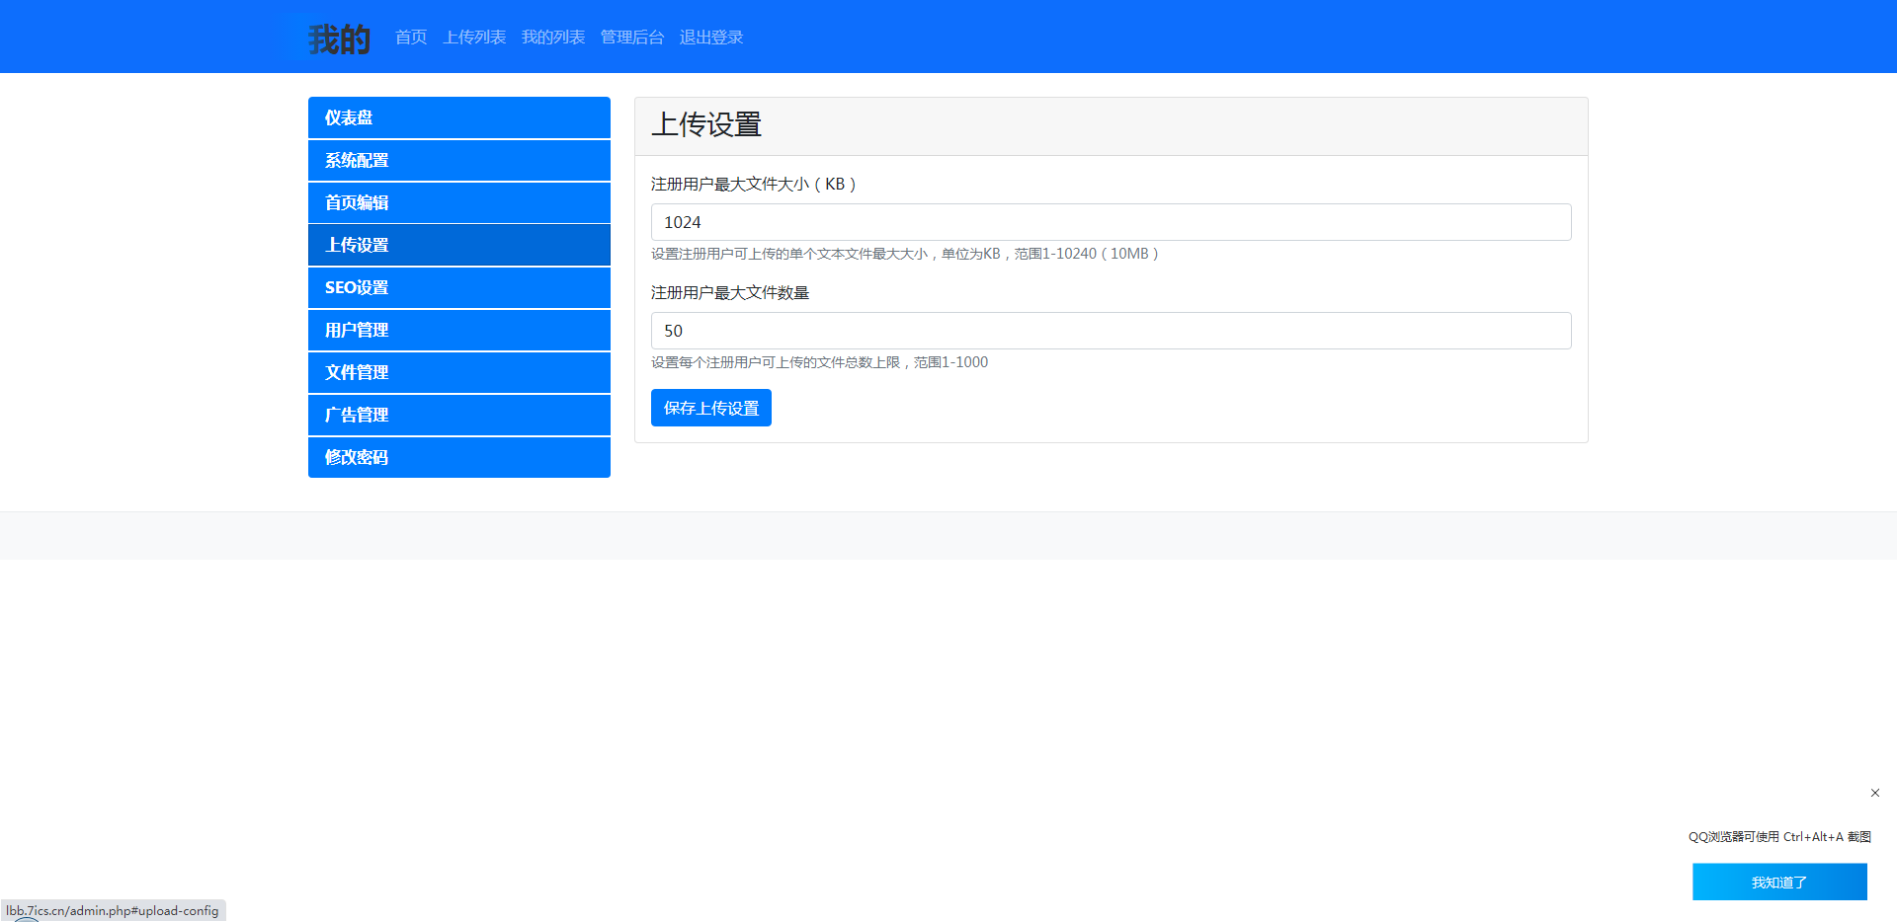This screenshot has width=1897, height=922.
Task: Select 管理后台 in the top bar
Action: point(632,38)
